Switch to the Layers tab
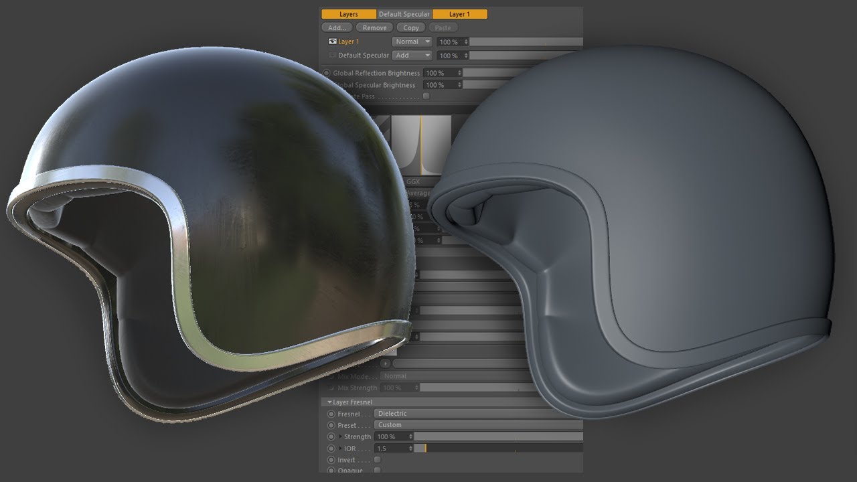Viewport: 857px width, 482px height. [348, 14]
